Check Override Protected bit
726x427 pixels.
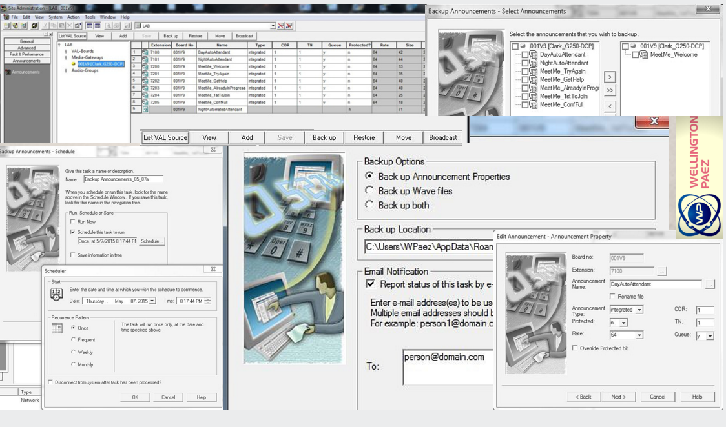pos(575,348)
